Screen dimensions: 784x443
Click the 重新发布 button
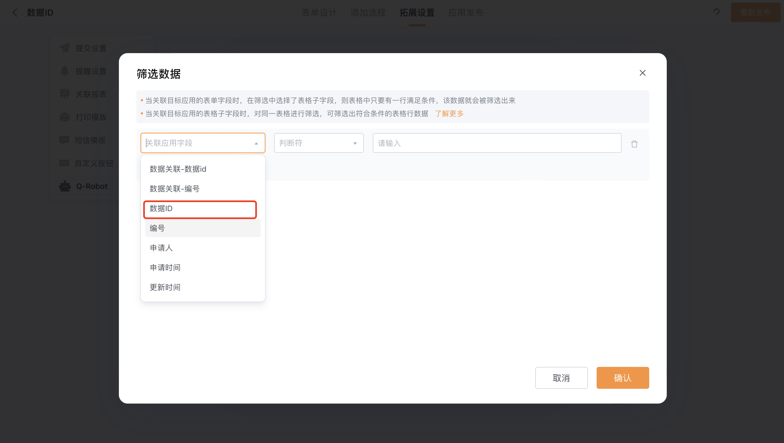pyautogui.click(x=756, y=13)
